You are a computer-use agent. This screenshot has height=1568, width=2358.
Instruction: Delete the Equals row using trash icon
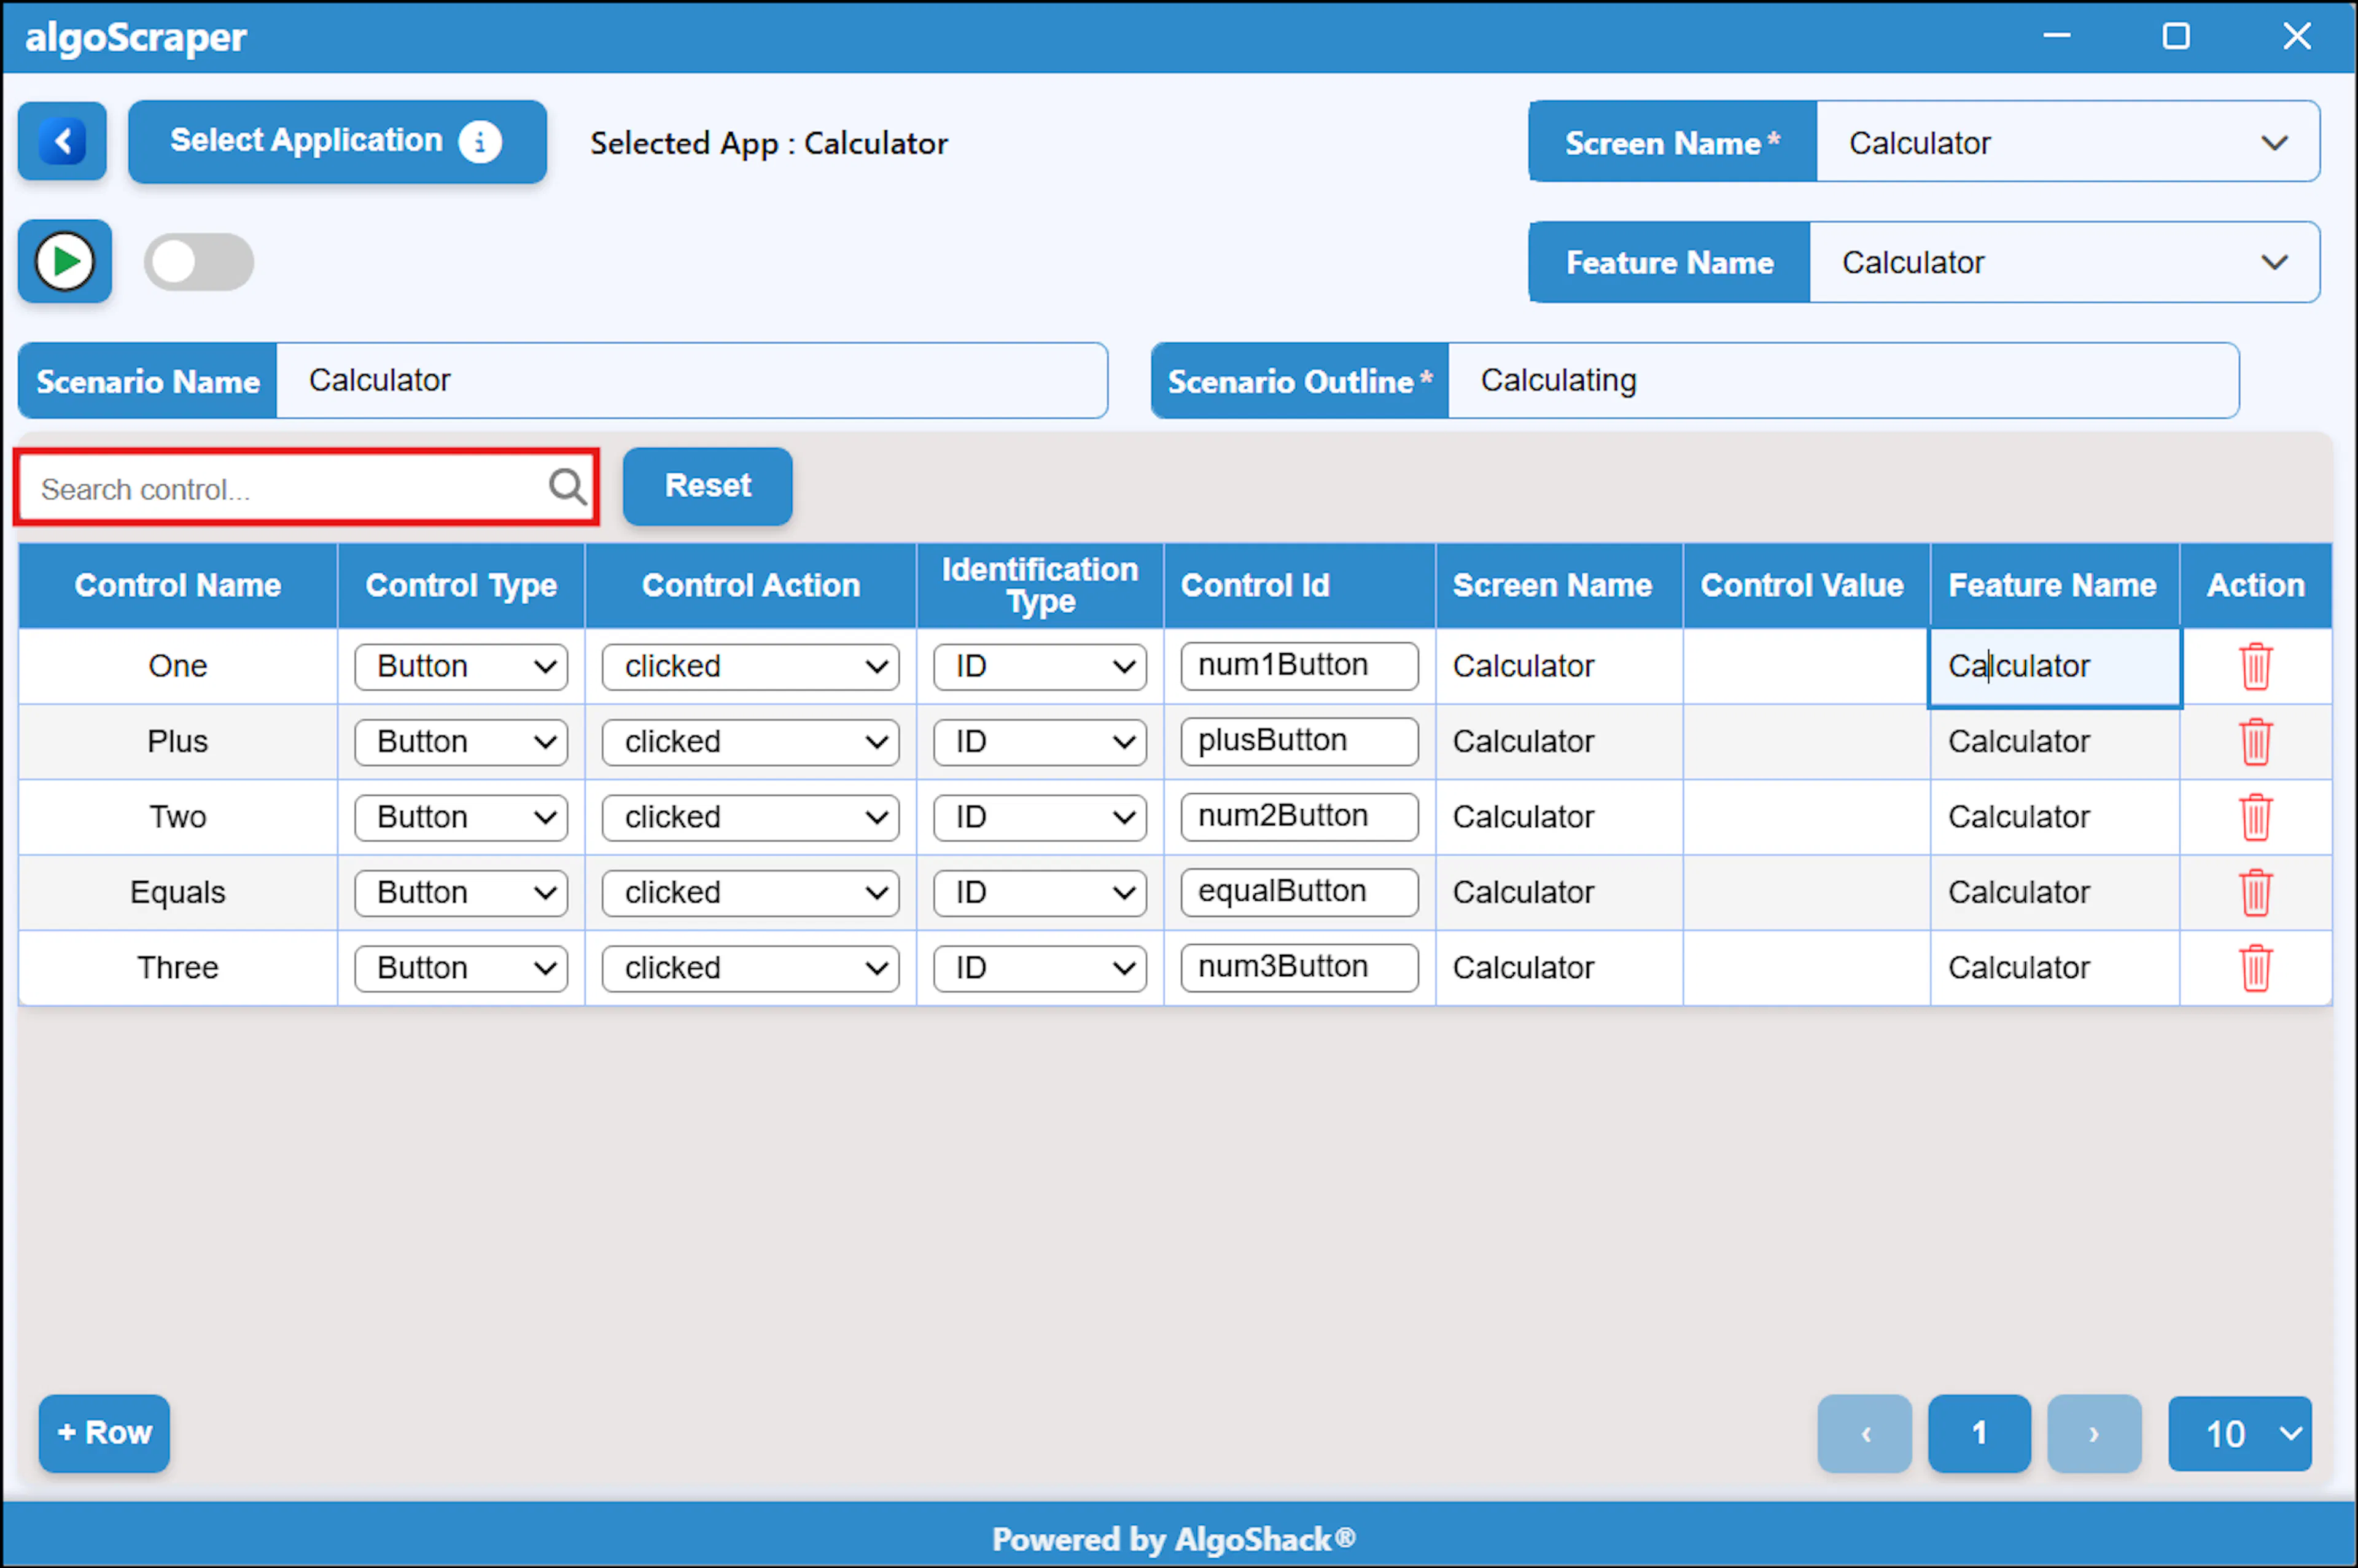(2255, 892)
